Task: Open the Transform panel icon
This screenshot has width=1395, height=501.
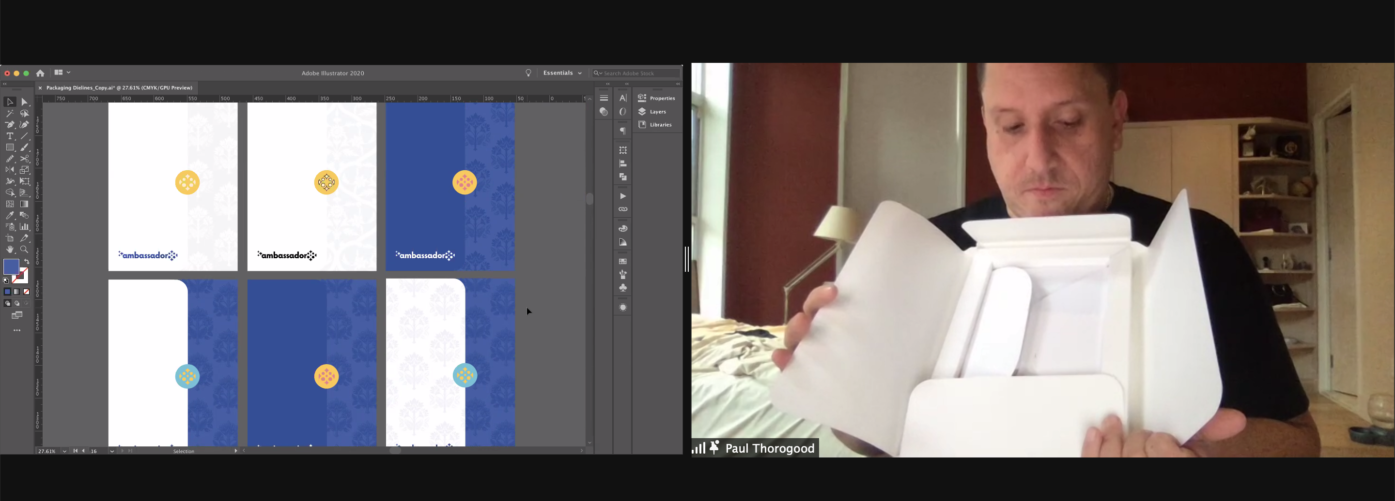Action: pyautogui.click(x=623, y=150)
